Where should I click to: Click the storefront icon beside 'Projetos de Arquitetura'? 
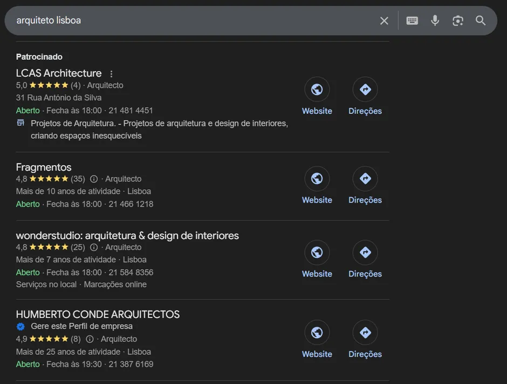(20, 123)
